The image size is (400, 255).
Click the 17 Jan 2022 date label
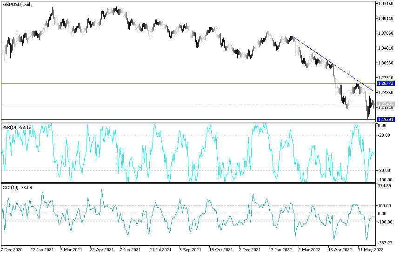tap(280, 250)
